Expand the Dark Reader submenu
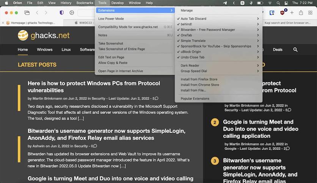Screen dimensions: 317x183 pyautogui.click(x=218, y=65)
